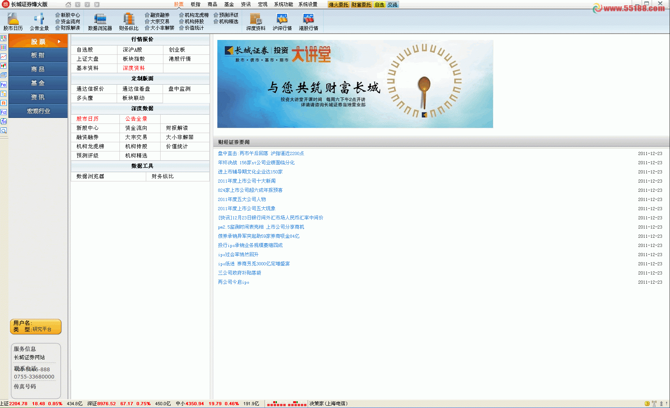The image size is (670, 408).
Task: Open the quote list with checkmark sidebar icon
Action: click(4, 38)
